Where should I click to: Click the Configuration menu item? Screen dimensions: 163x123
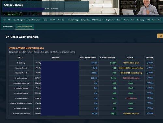pyautogui.click(x=85, y=20)
